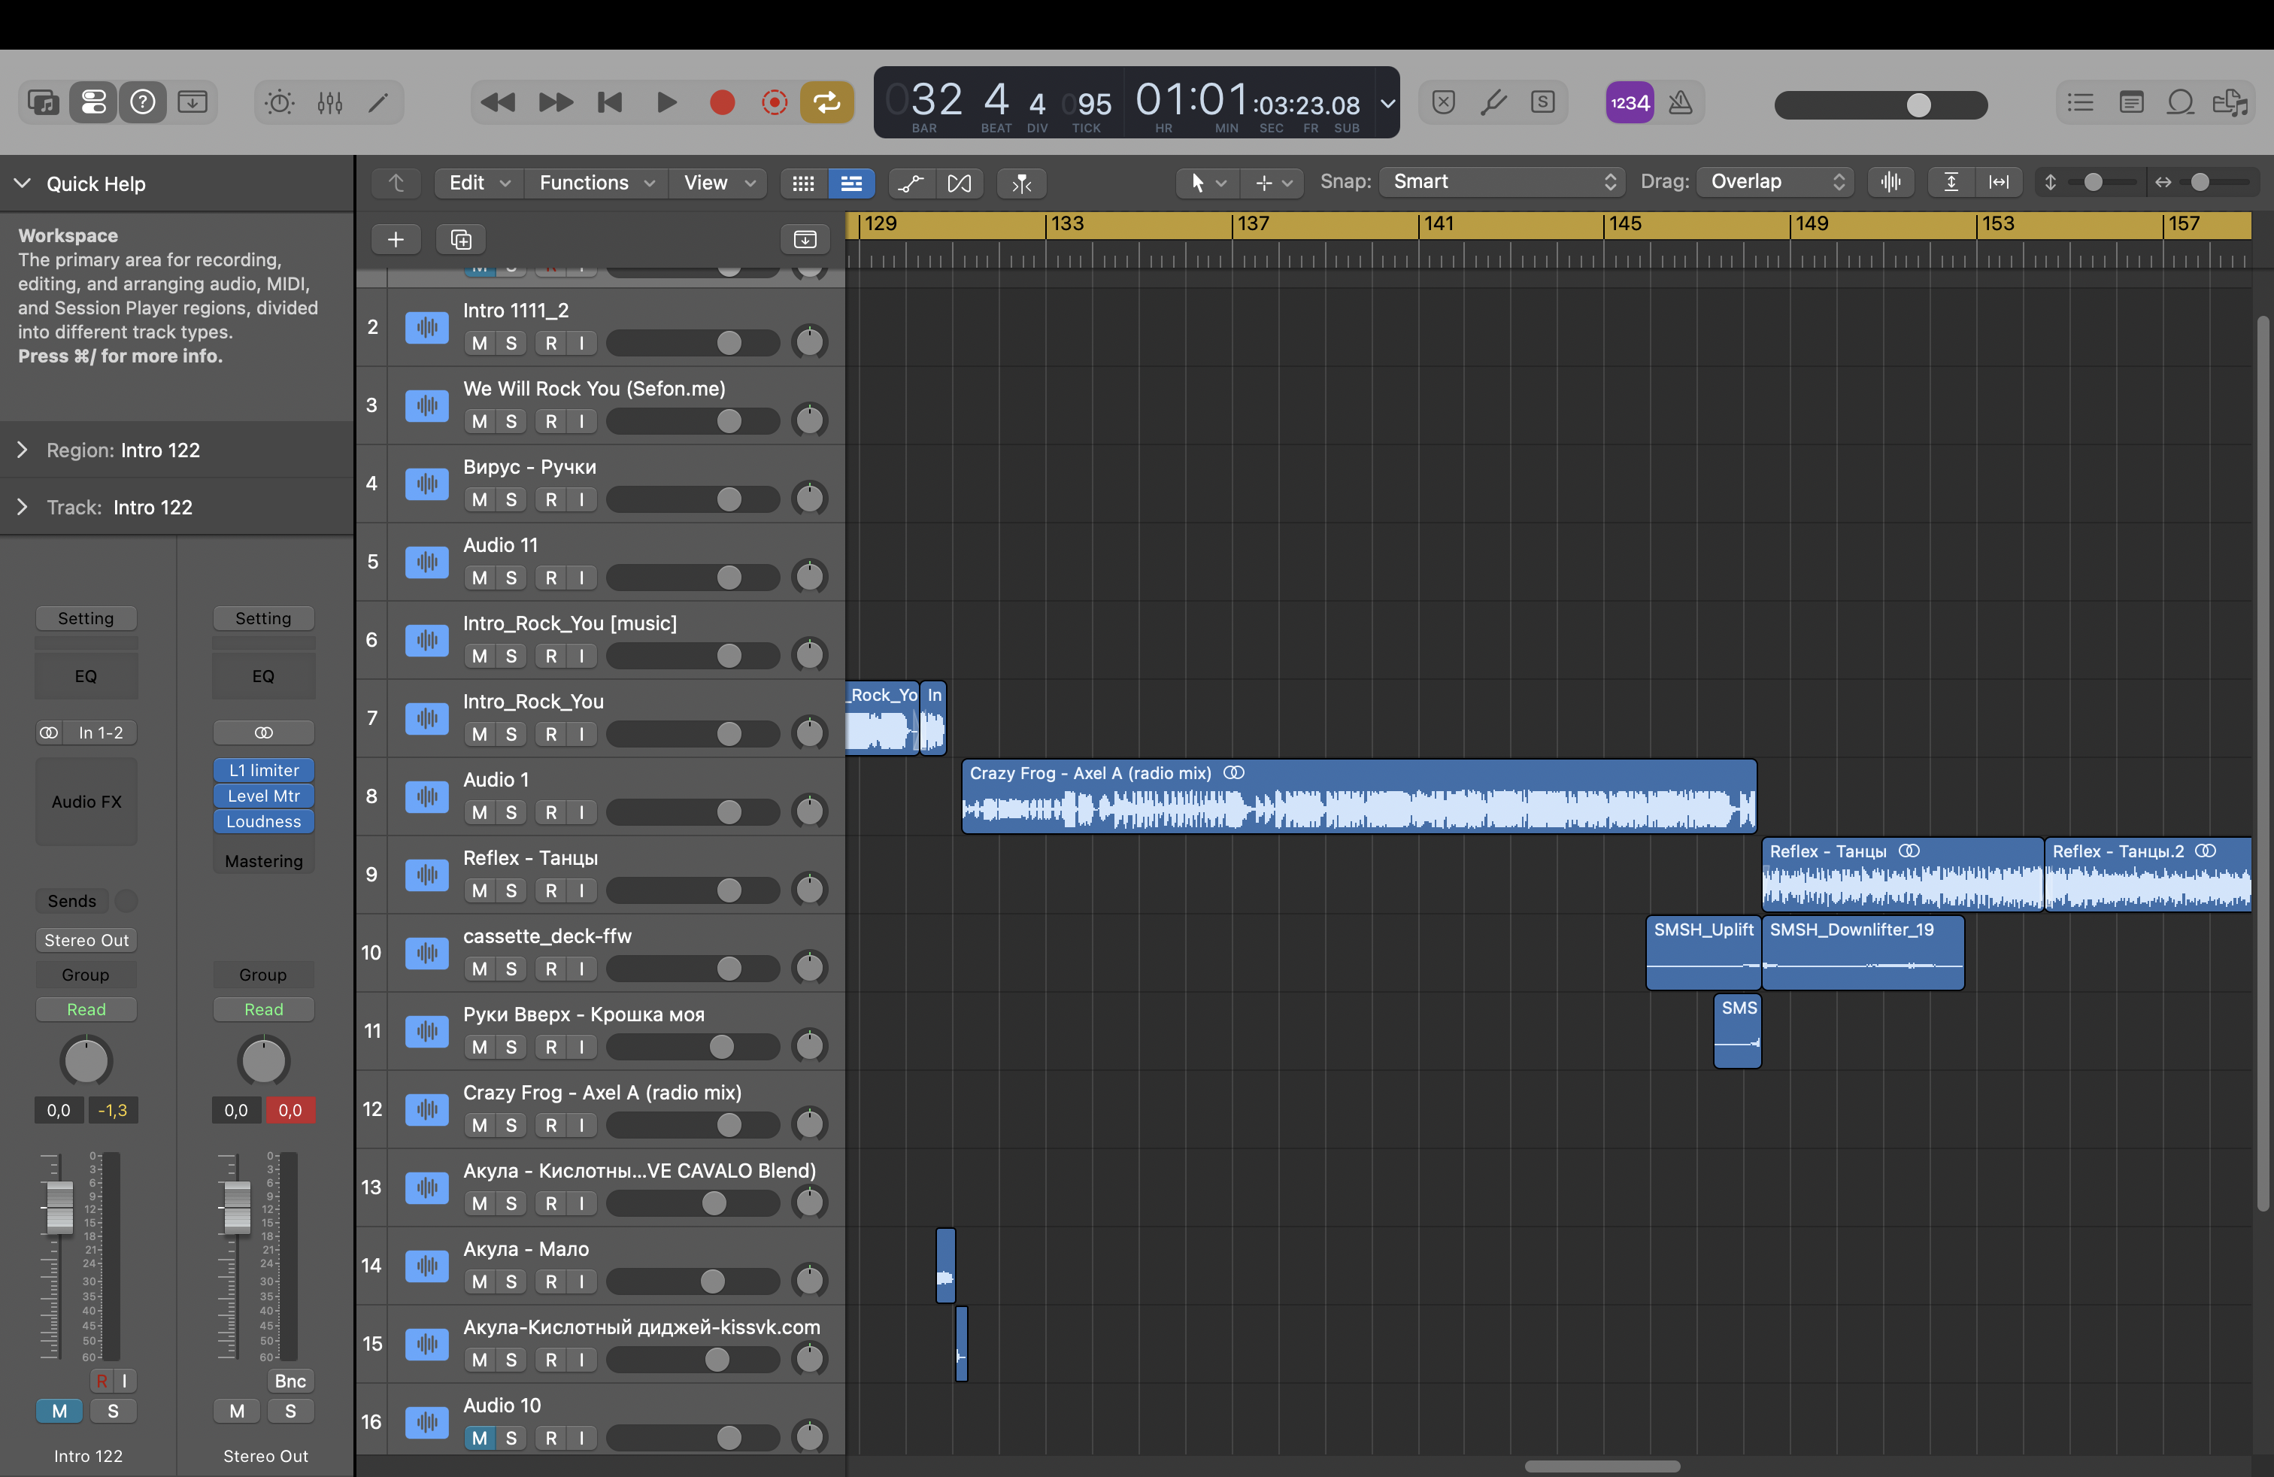The image size is (2274, 1477).
Task: Click the add track plus button
Action: [x=396, y=240]
